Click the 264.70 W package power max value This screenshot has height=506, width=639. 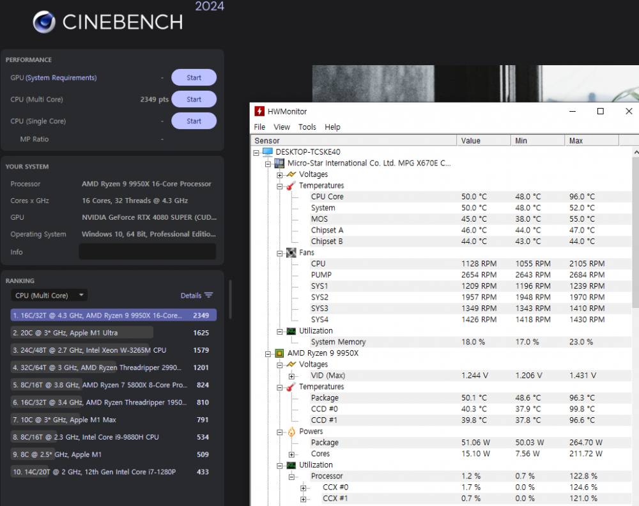(585, 443)
